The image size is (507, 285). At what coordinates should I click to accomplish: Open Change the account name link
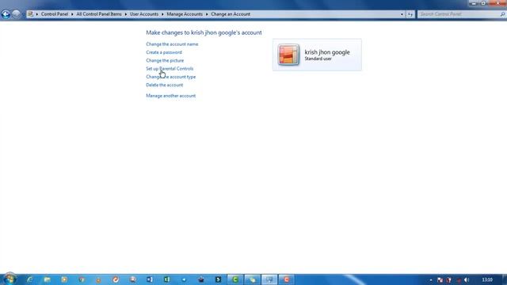coord(172,44)
